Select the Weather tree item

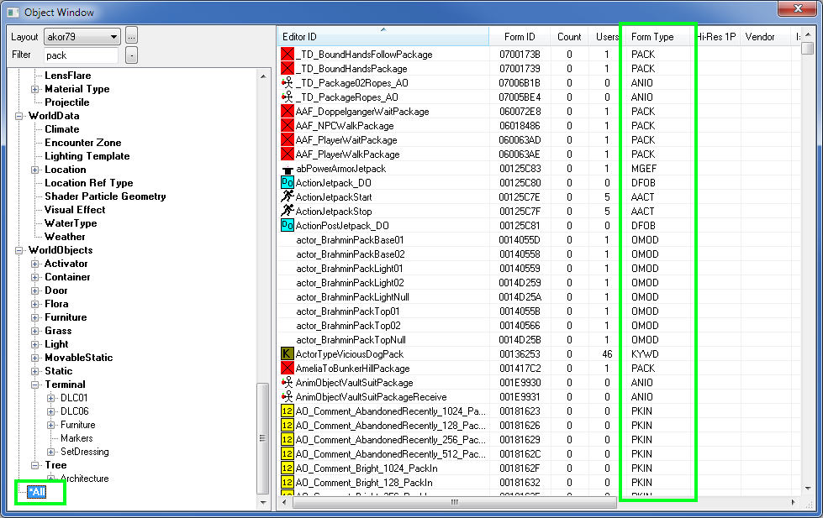coord(65,237)
